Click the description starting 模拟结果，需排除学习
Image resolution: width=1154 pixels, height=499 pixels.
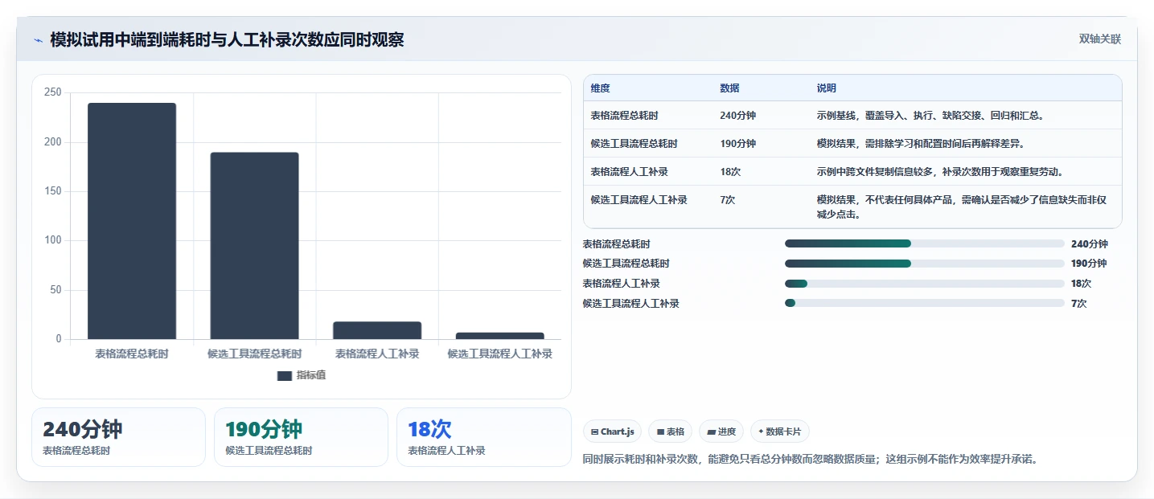[921, 144]
